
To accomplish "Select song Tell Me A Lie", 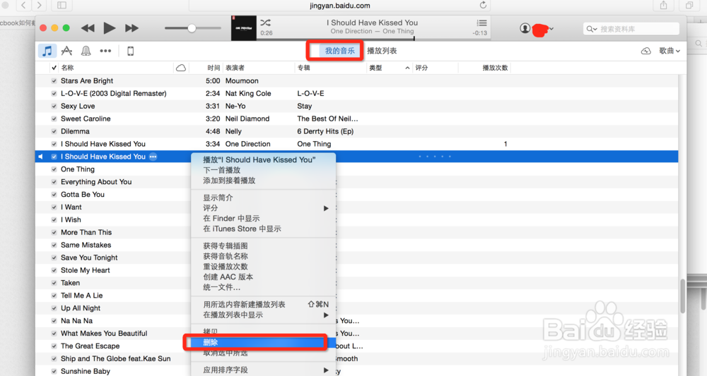I will point(81,296).
